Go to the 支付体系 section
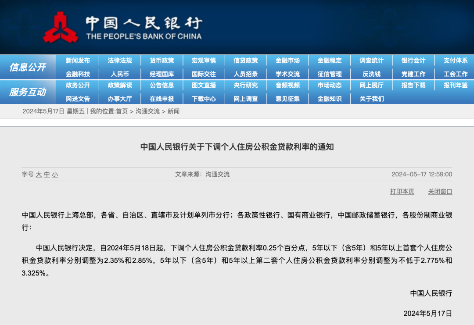 (x=455, y=61)
